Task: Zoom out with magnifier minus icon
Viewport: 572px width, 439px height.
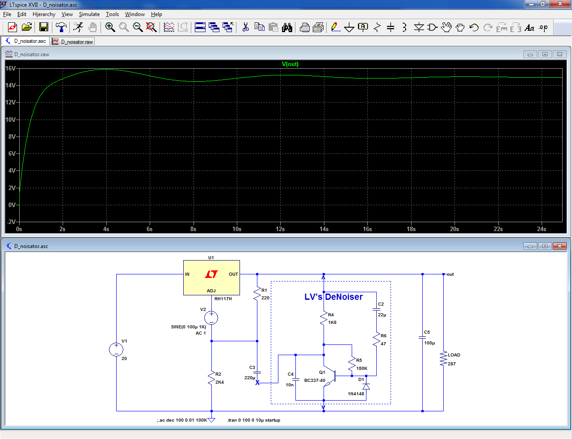Action: pos(138,28)
